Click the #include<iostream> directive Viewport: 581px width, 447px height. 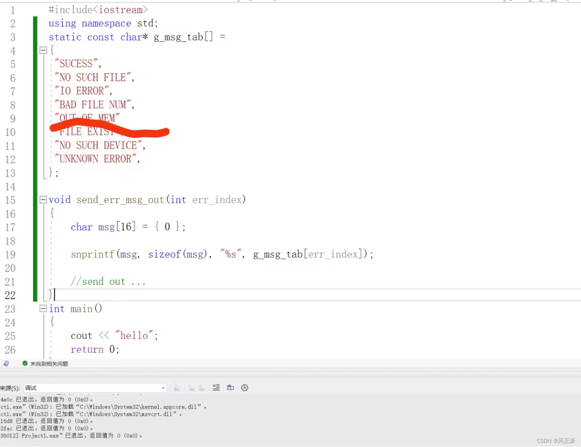98,10
